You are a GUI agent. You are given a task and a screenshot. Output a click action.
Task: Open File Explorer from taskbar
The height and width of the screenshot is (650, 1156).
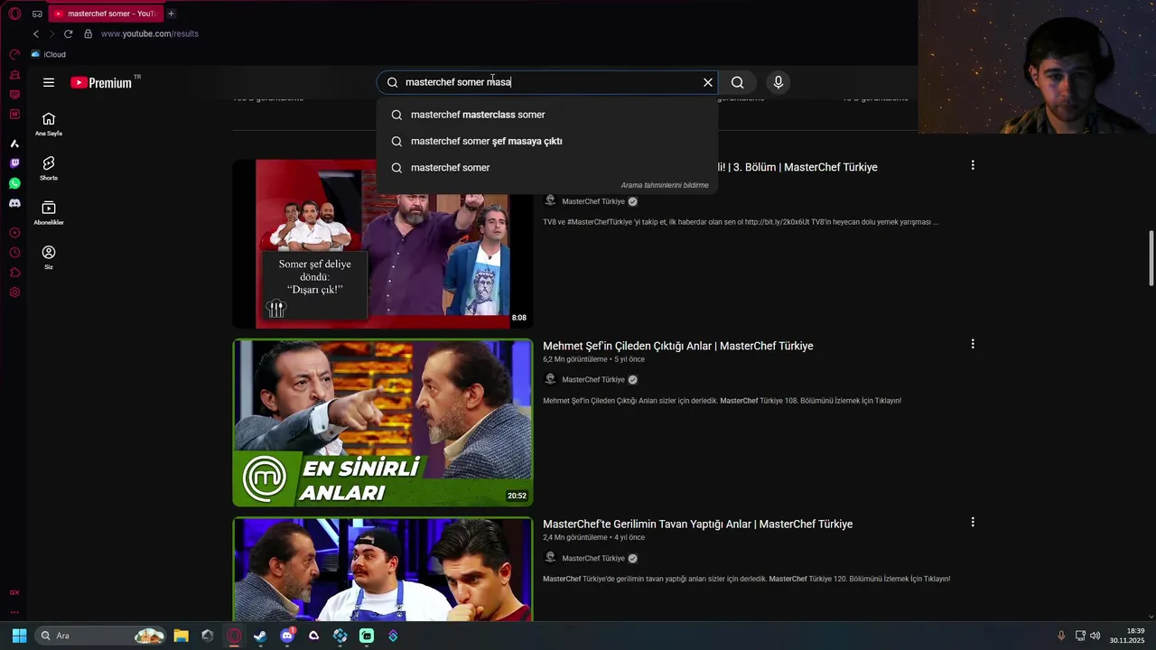pyautogui.click(x=181, y=636)
